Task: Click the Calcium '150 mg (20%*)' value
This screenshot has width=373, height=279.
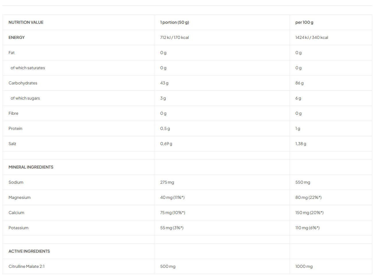Action: coord(309,213)
